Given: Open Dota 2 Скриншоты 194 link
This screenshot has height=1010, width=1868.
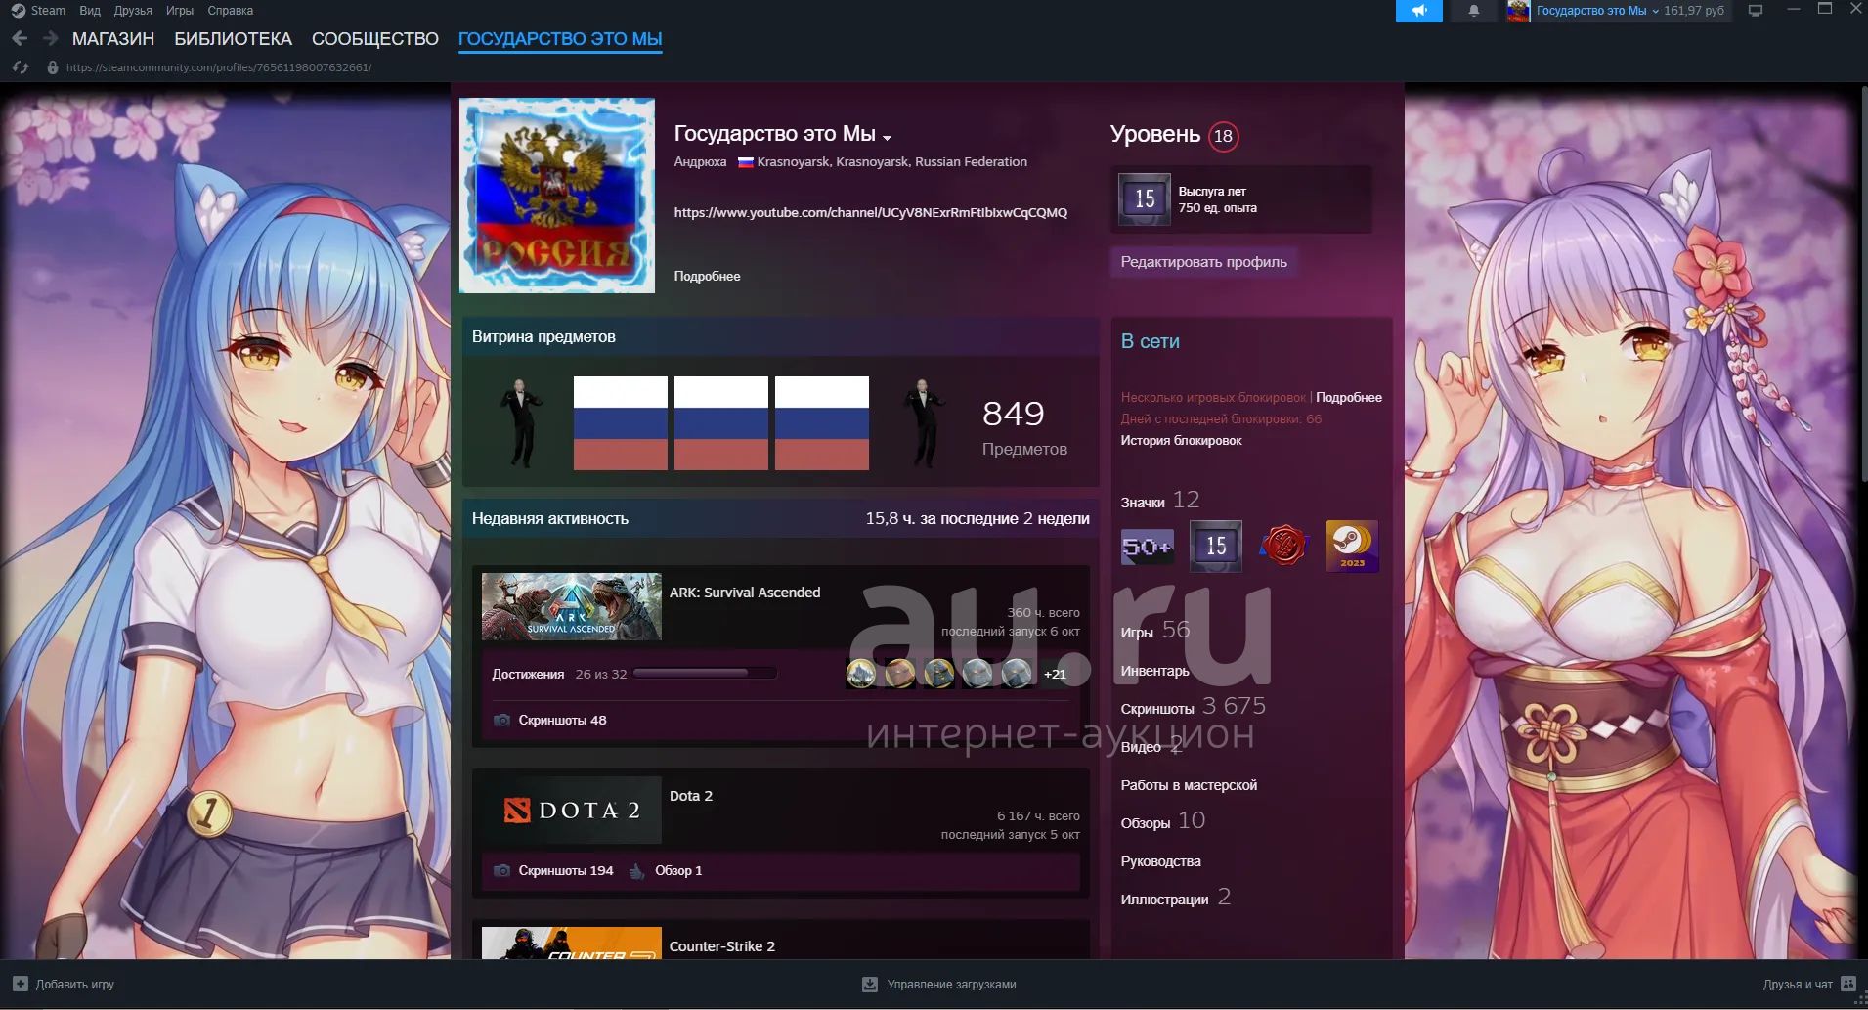Looking at the screenshot, I should [566, 870].
